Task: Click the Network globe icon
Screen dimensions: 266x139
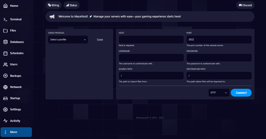Action: [5, 87]
